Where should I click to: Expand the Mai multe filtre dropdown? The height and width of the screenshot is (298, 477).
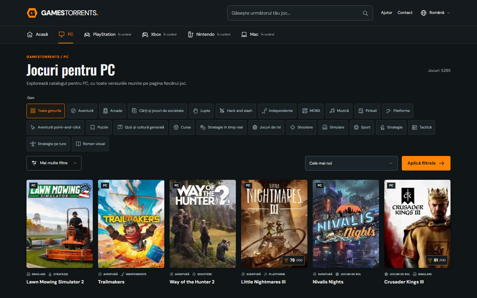coord(54,163)
